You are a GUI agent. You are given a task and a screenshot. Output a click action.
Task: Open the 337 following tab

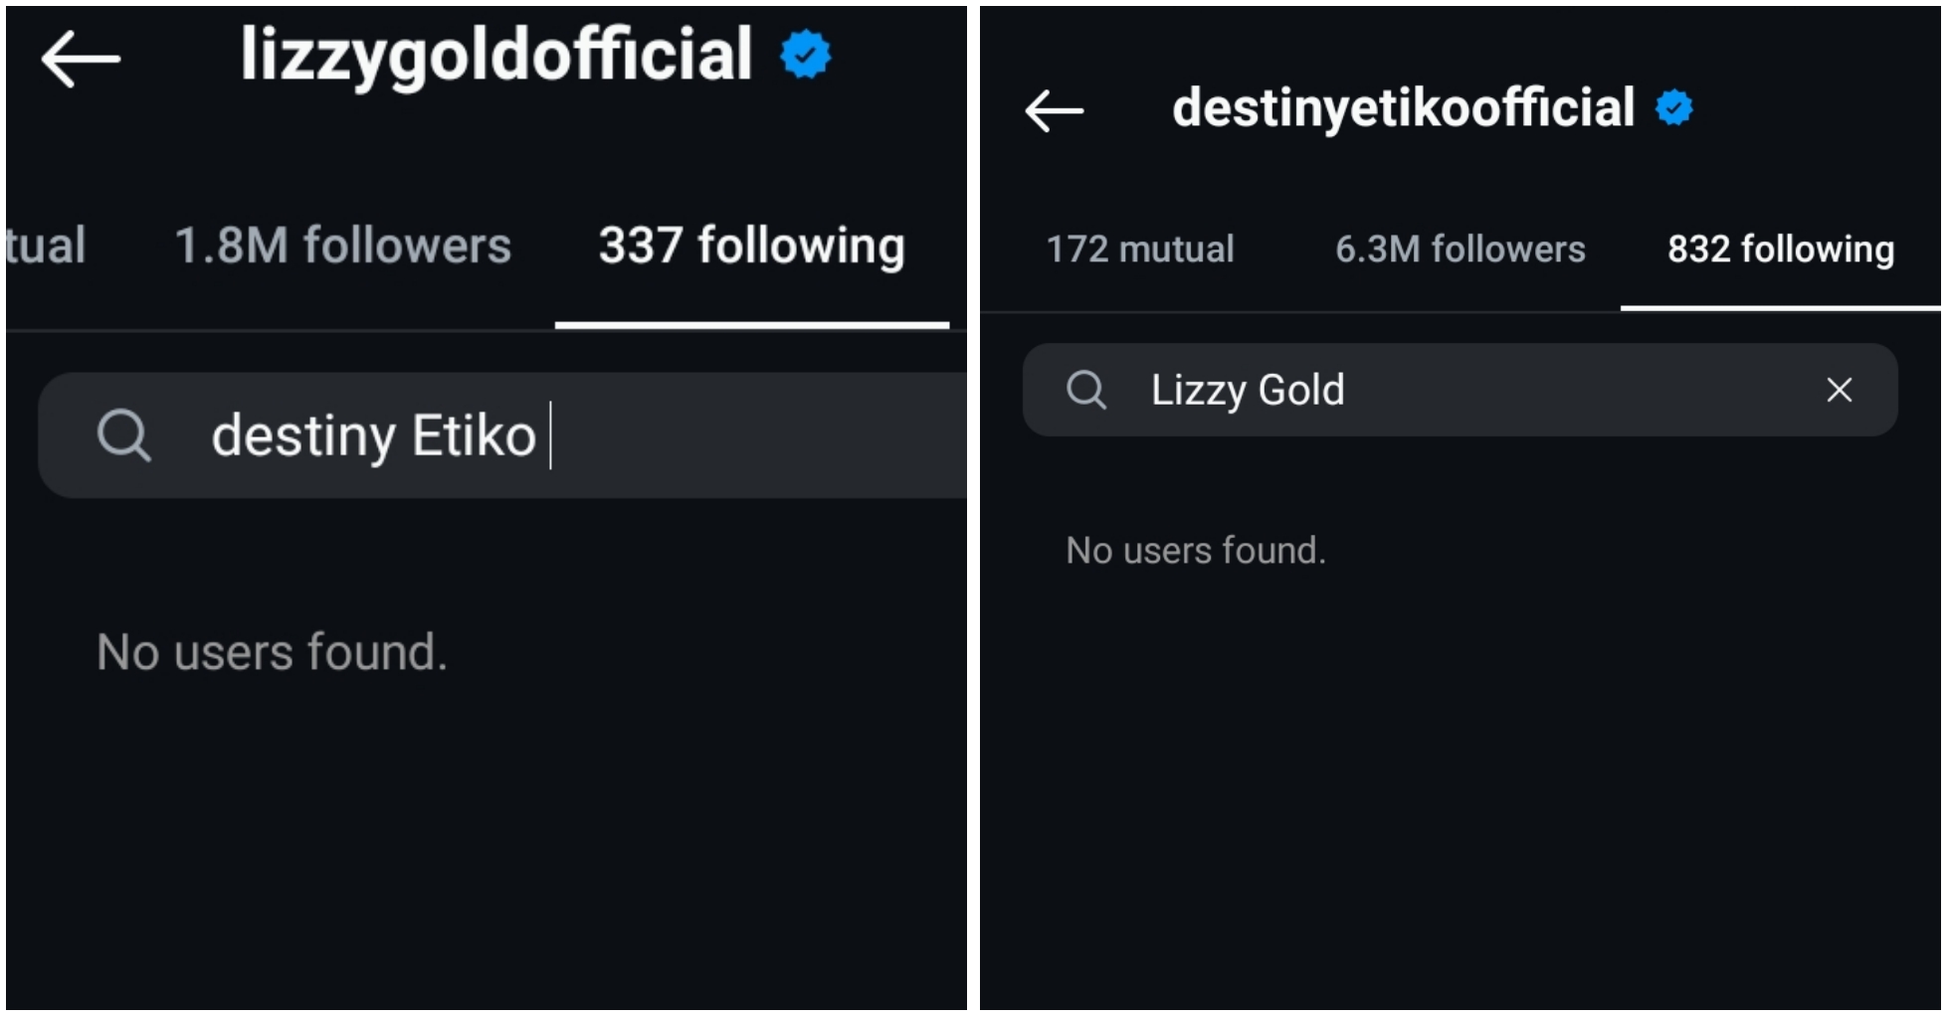click(751, 246)
